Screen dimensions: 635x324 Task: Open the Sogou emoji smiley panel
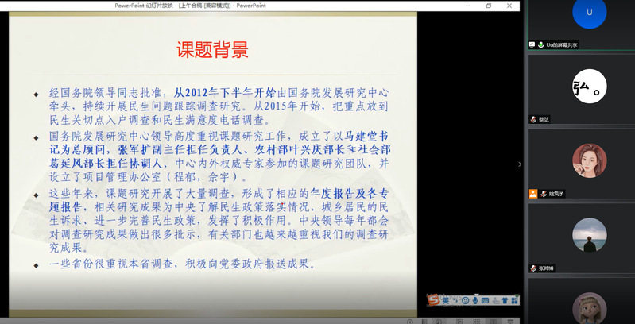[465, 300]
